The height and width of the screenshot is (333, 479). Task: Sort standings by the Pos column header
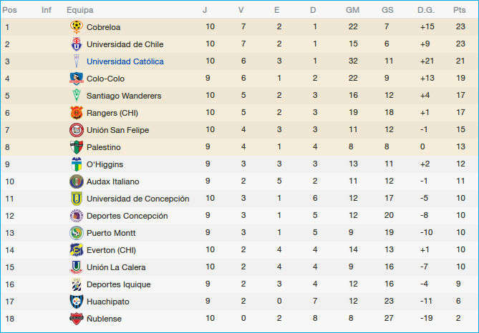point(10,10)
